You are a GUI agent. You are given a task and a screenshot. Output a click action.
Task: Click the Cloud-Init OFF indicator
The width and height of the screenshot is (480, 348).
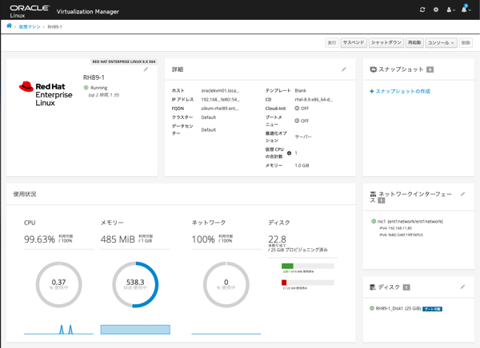(x=302, y=109)
